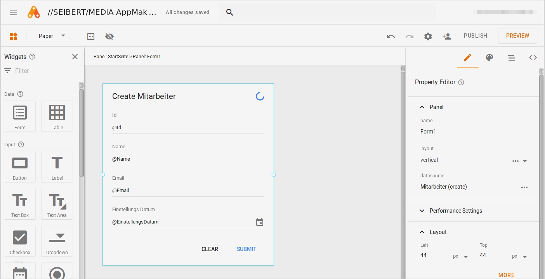This screenshot has height=279, width=545.
Task: Click the PREVIEW button
Action: click(x=517, y=36)
